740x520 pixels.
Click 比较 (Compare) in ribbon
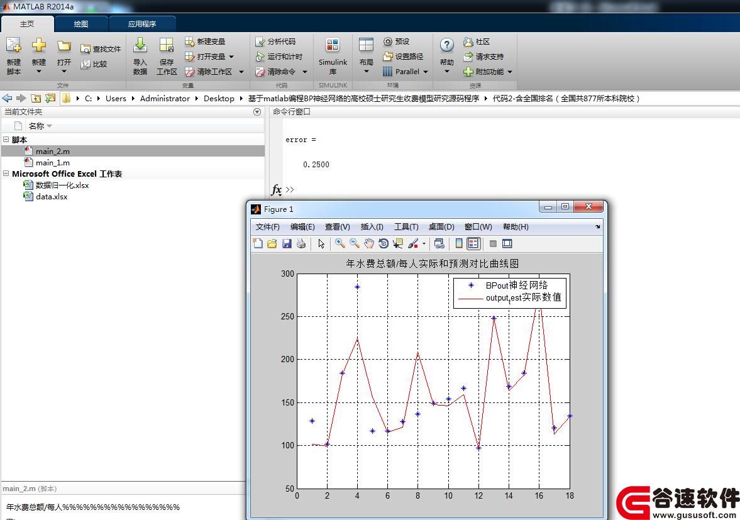point(94,64)
